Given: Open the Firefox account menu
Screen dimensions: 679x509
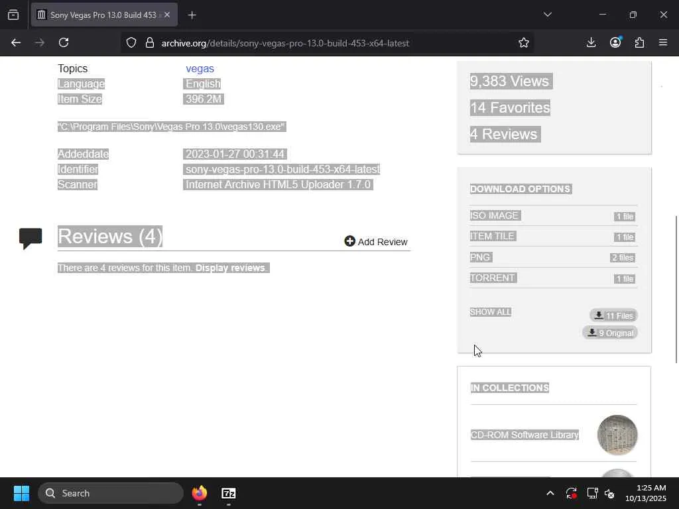Looking at the screenshot, I should [615, 42].
